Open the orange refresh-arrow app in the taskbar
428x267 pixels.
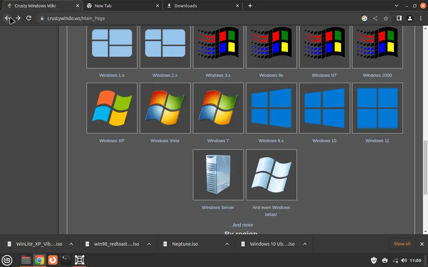(53, 260)
